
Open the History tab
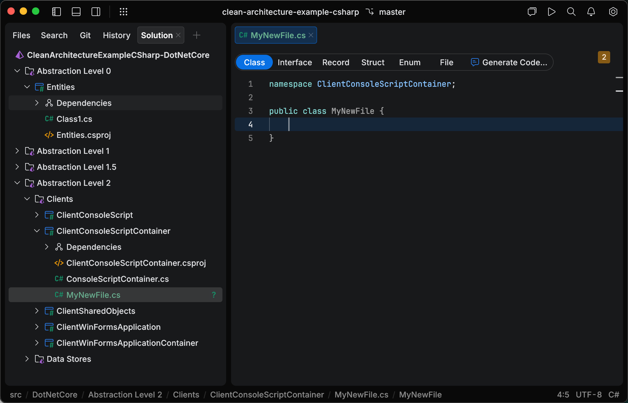click(x=116, y=35)
